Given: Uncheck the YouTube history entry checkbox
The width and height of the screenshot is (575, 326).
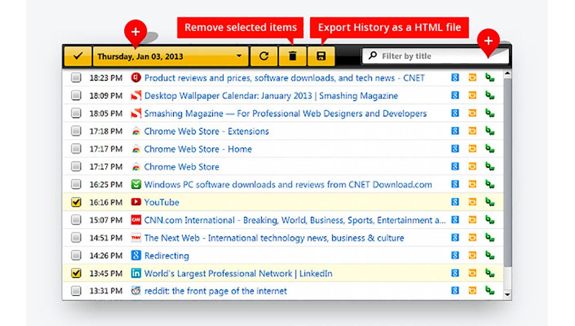Looking at the screenshot, I should coord(76,202).
